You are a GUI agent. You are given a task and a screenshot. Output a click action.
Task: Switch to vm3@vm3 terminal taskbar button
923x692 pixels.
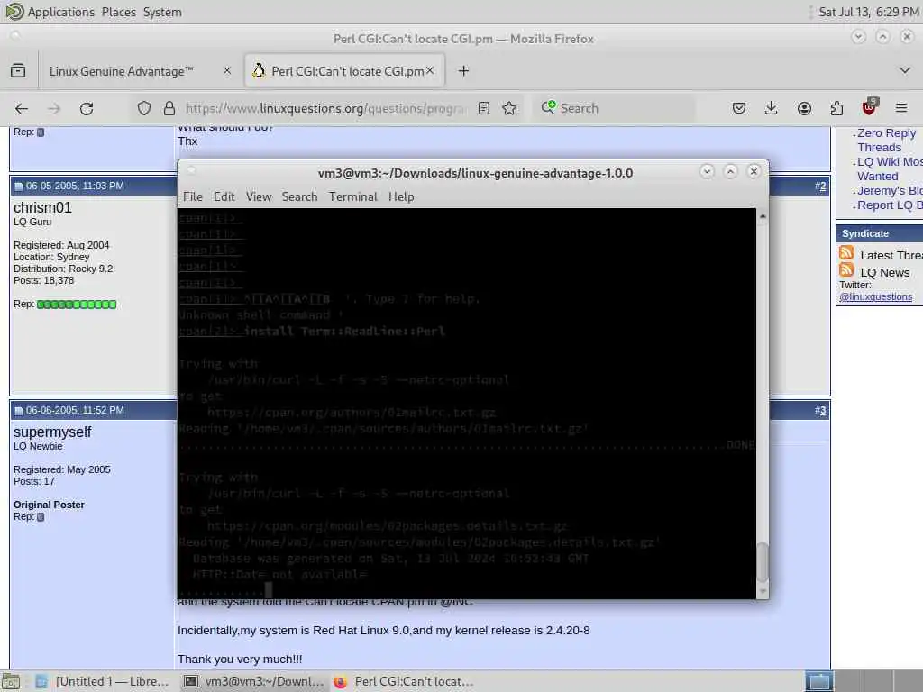pos(253,681)
